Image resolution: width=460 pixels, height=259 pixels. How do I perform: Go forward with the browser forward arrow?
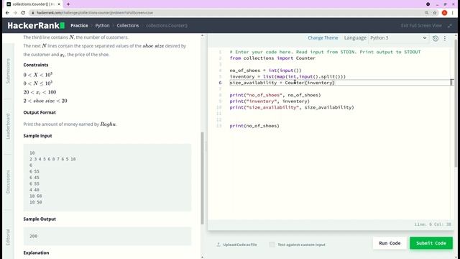tap(15, 13)
